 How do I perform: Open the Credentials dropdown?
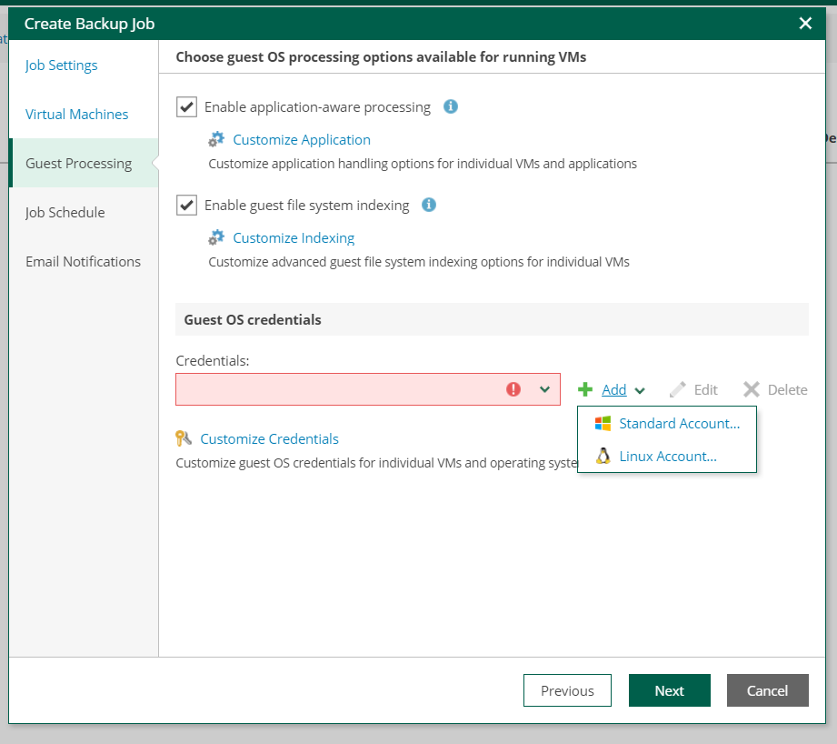(x=545, y=389)
